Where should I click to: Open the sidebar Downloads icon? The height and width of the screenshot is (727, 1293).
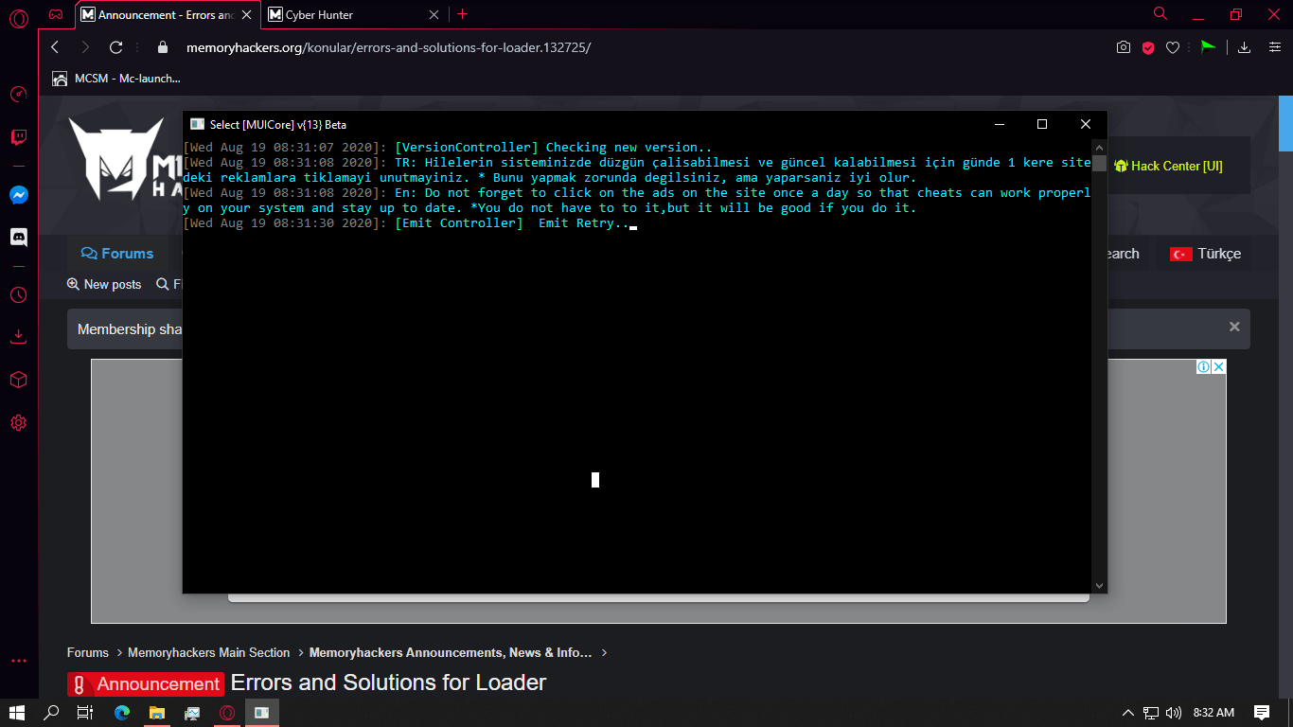(x=18, y=337)
